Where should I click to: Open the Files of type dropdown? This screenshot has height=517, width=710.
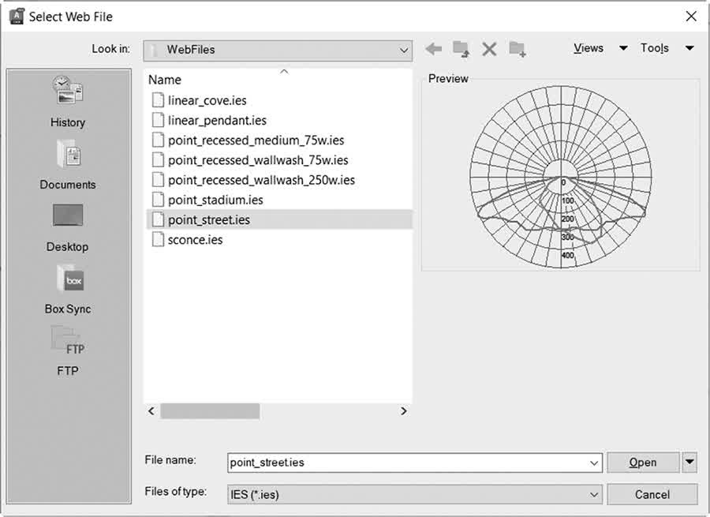(x=414, y=494)
